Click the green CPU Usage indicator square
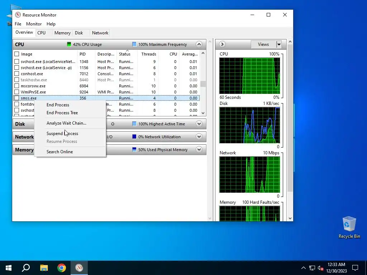Image resolution: width=367 pixels, height=275 pixels. (69, 44)
